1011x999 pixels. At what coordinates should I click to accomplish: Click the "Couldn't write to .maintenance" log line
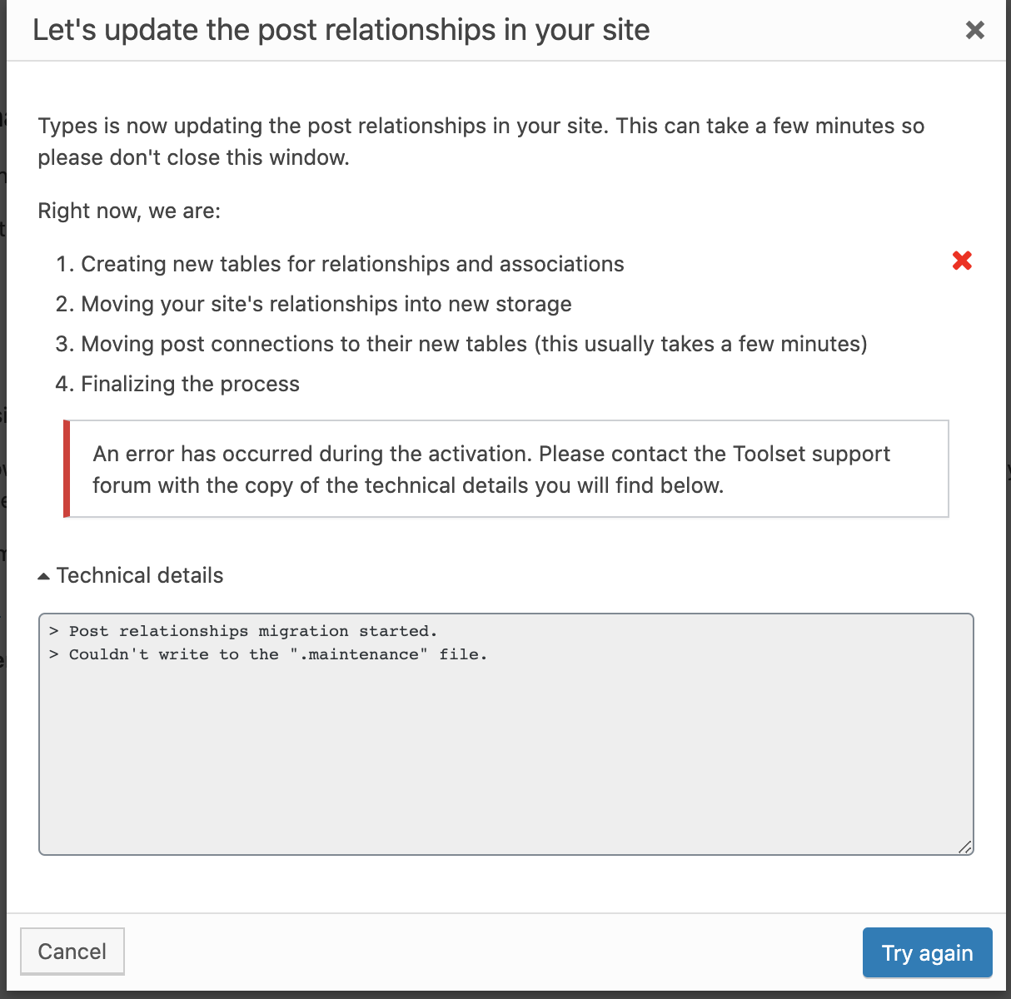click(267, 654)
